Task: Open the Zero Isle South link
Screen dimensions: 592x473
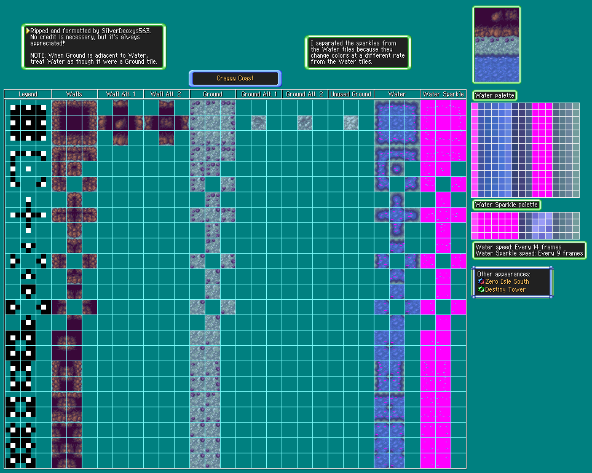Action: pos(507,281)
